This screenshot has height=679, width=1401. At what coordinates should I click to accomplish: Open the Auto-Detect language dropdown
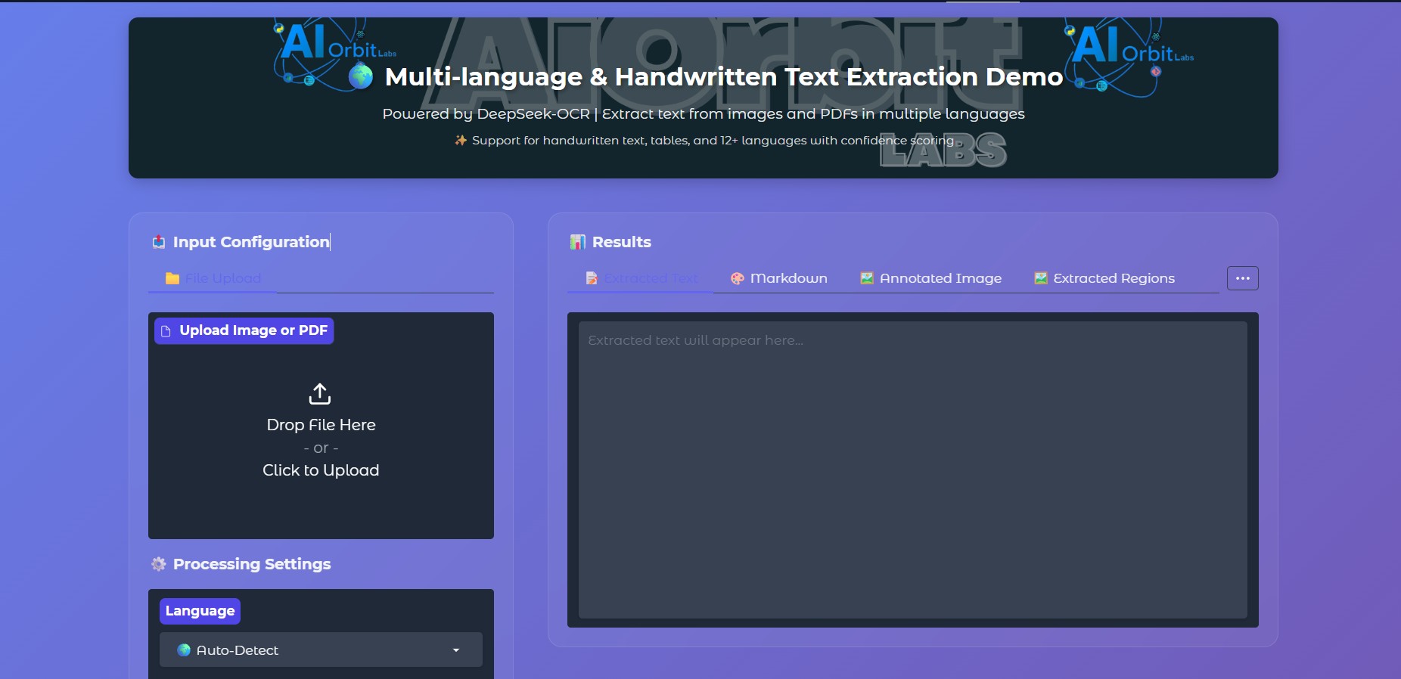321,650
